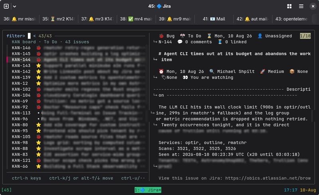This screenshot has width=319, height=195.
Task: Click the bug icon on KAN-146
Action: [38, 48]
